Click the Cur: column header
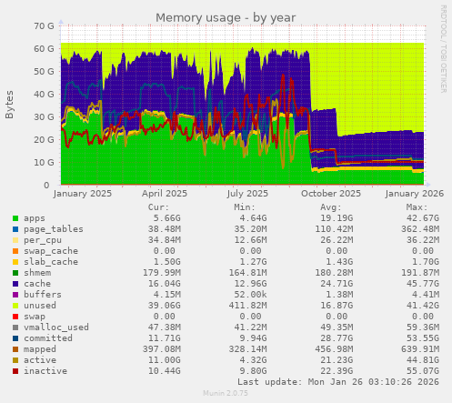The height and width of the screenshot is (403, 452). [158, 207]
